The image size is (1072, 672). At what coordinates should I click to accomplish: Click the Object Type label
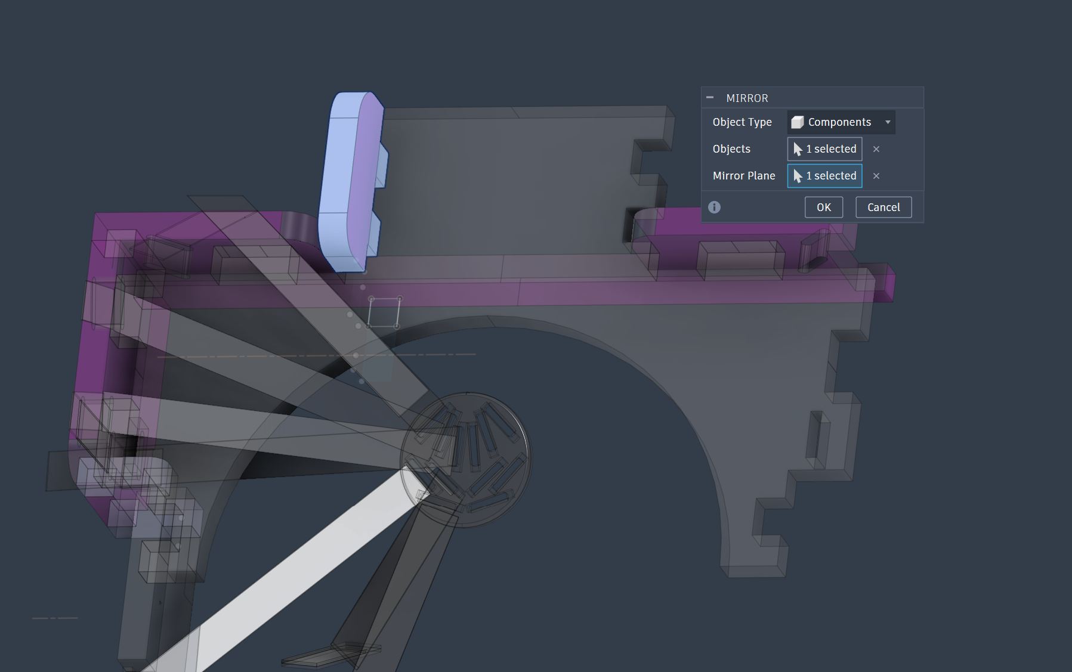(x=742, y=122)
